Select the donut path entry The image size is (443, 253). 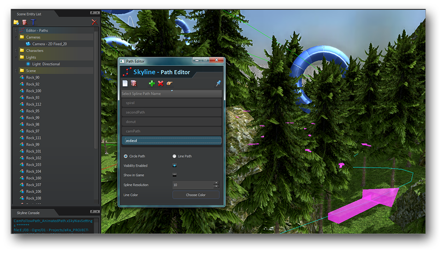coord(171,122)
